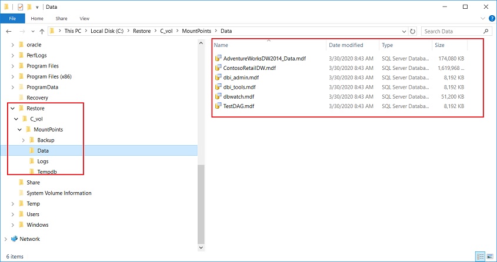This screenshot has height=262, width=497.
Task: Open AdventureWorksDW2014_Data.mdf file icon
Action: click(x=218, y=58)
